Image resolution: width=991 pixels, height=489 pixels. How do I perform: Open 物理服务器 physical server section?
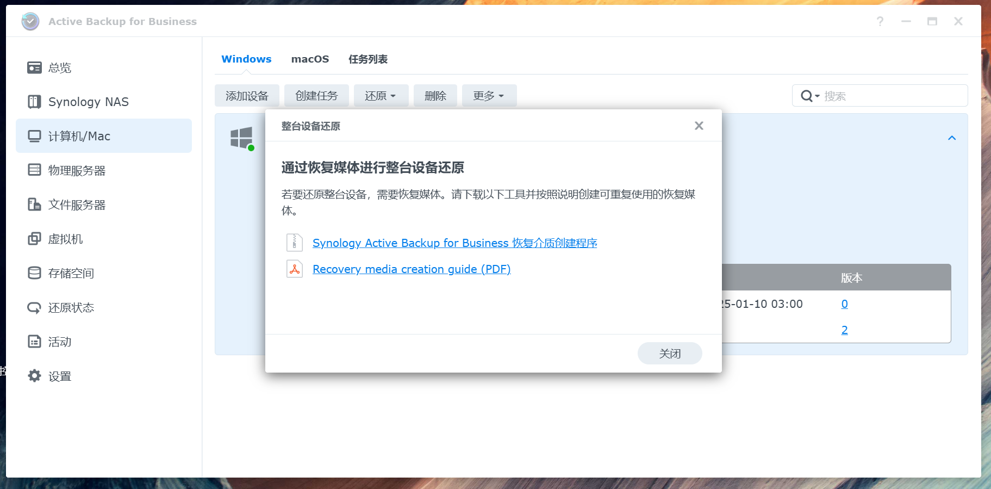coord(103,170)
